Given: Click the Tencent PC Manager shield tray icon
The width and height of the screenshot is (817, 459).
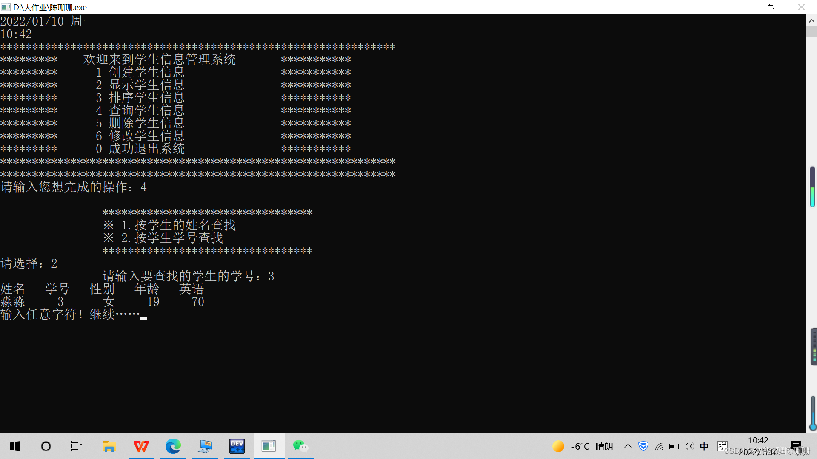Looking at the screenshot, I should (643, 446).
